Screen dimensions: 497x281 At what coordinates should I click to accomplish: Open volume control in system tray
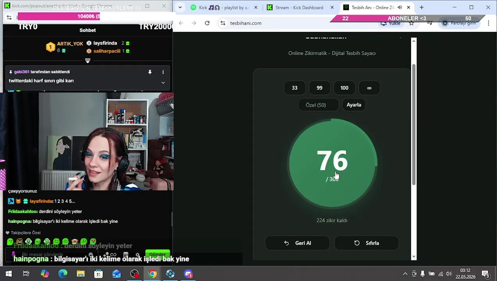[449, 274]
